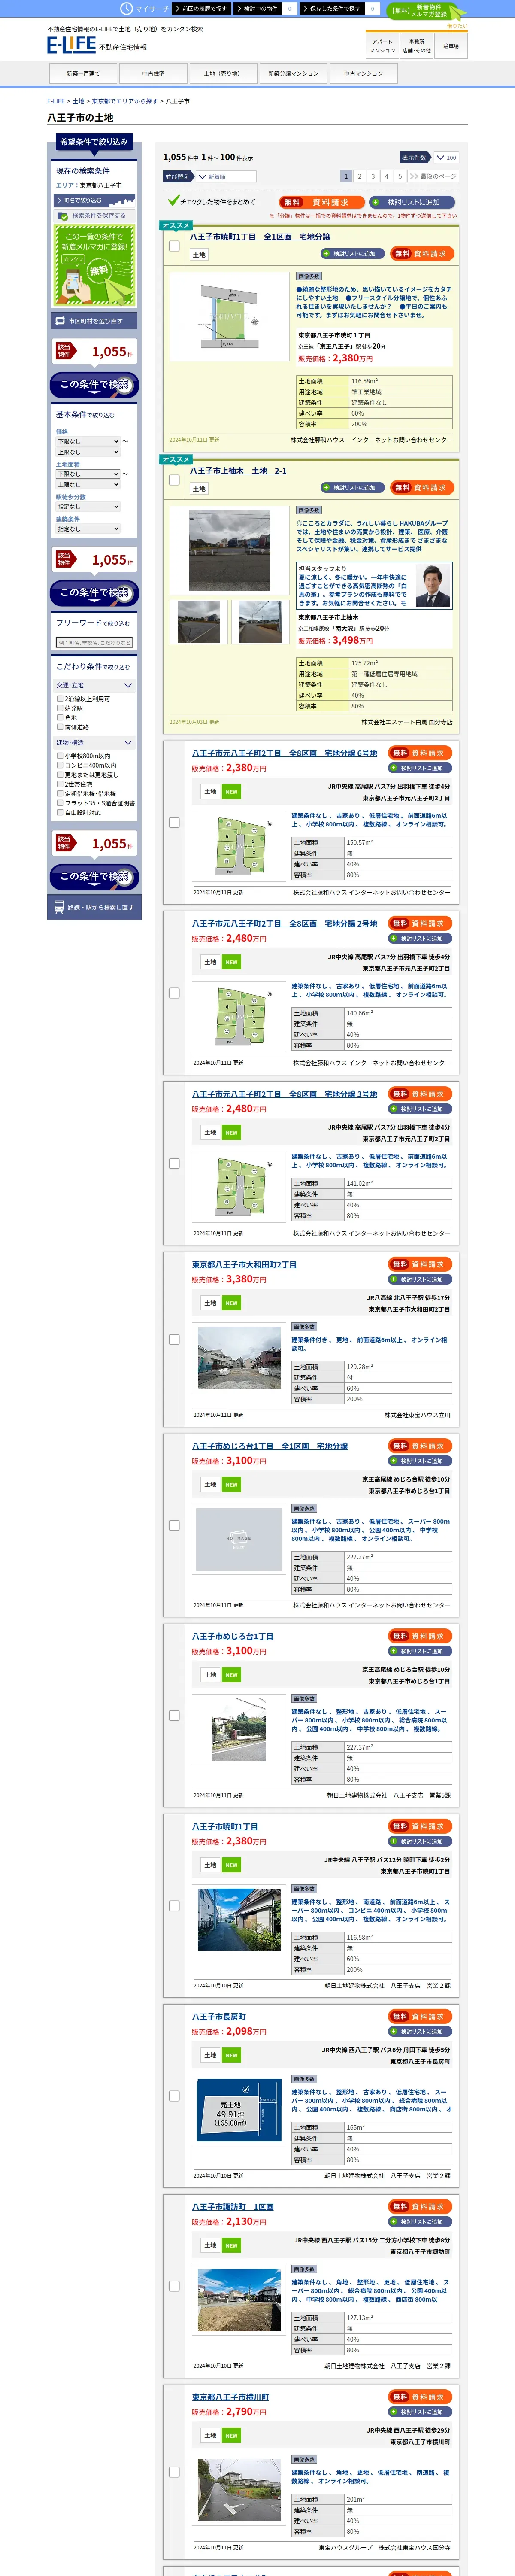Image resolution: width=515 pixels, height=2576 pixels.
Task: Open 駐車場 top menu item
Action: pyautogui.click(x=451, y=46)
